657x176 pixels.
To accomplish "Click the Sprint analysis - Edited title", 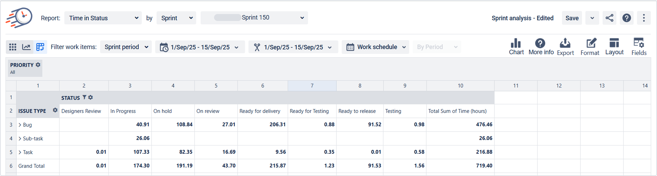I will pos(522,18).
